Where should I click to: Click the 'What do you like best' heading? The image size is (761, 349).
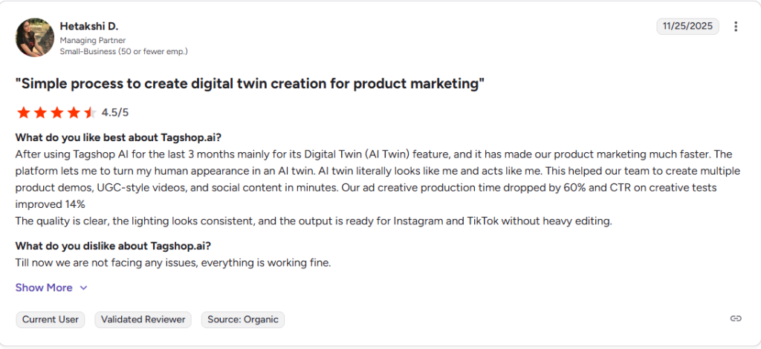[118, 137]
